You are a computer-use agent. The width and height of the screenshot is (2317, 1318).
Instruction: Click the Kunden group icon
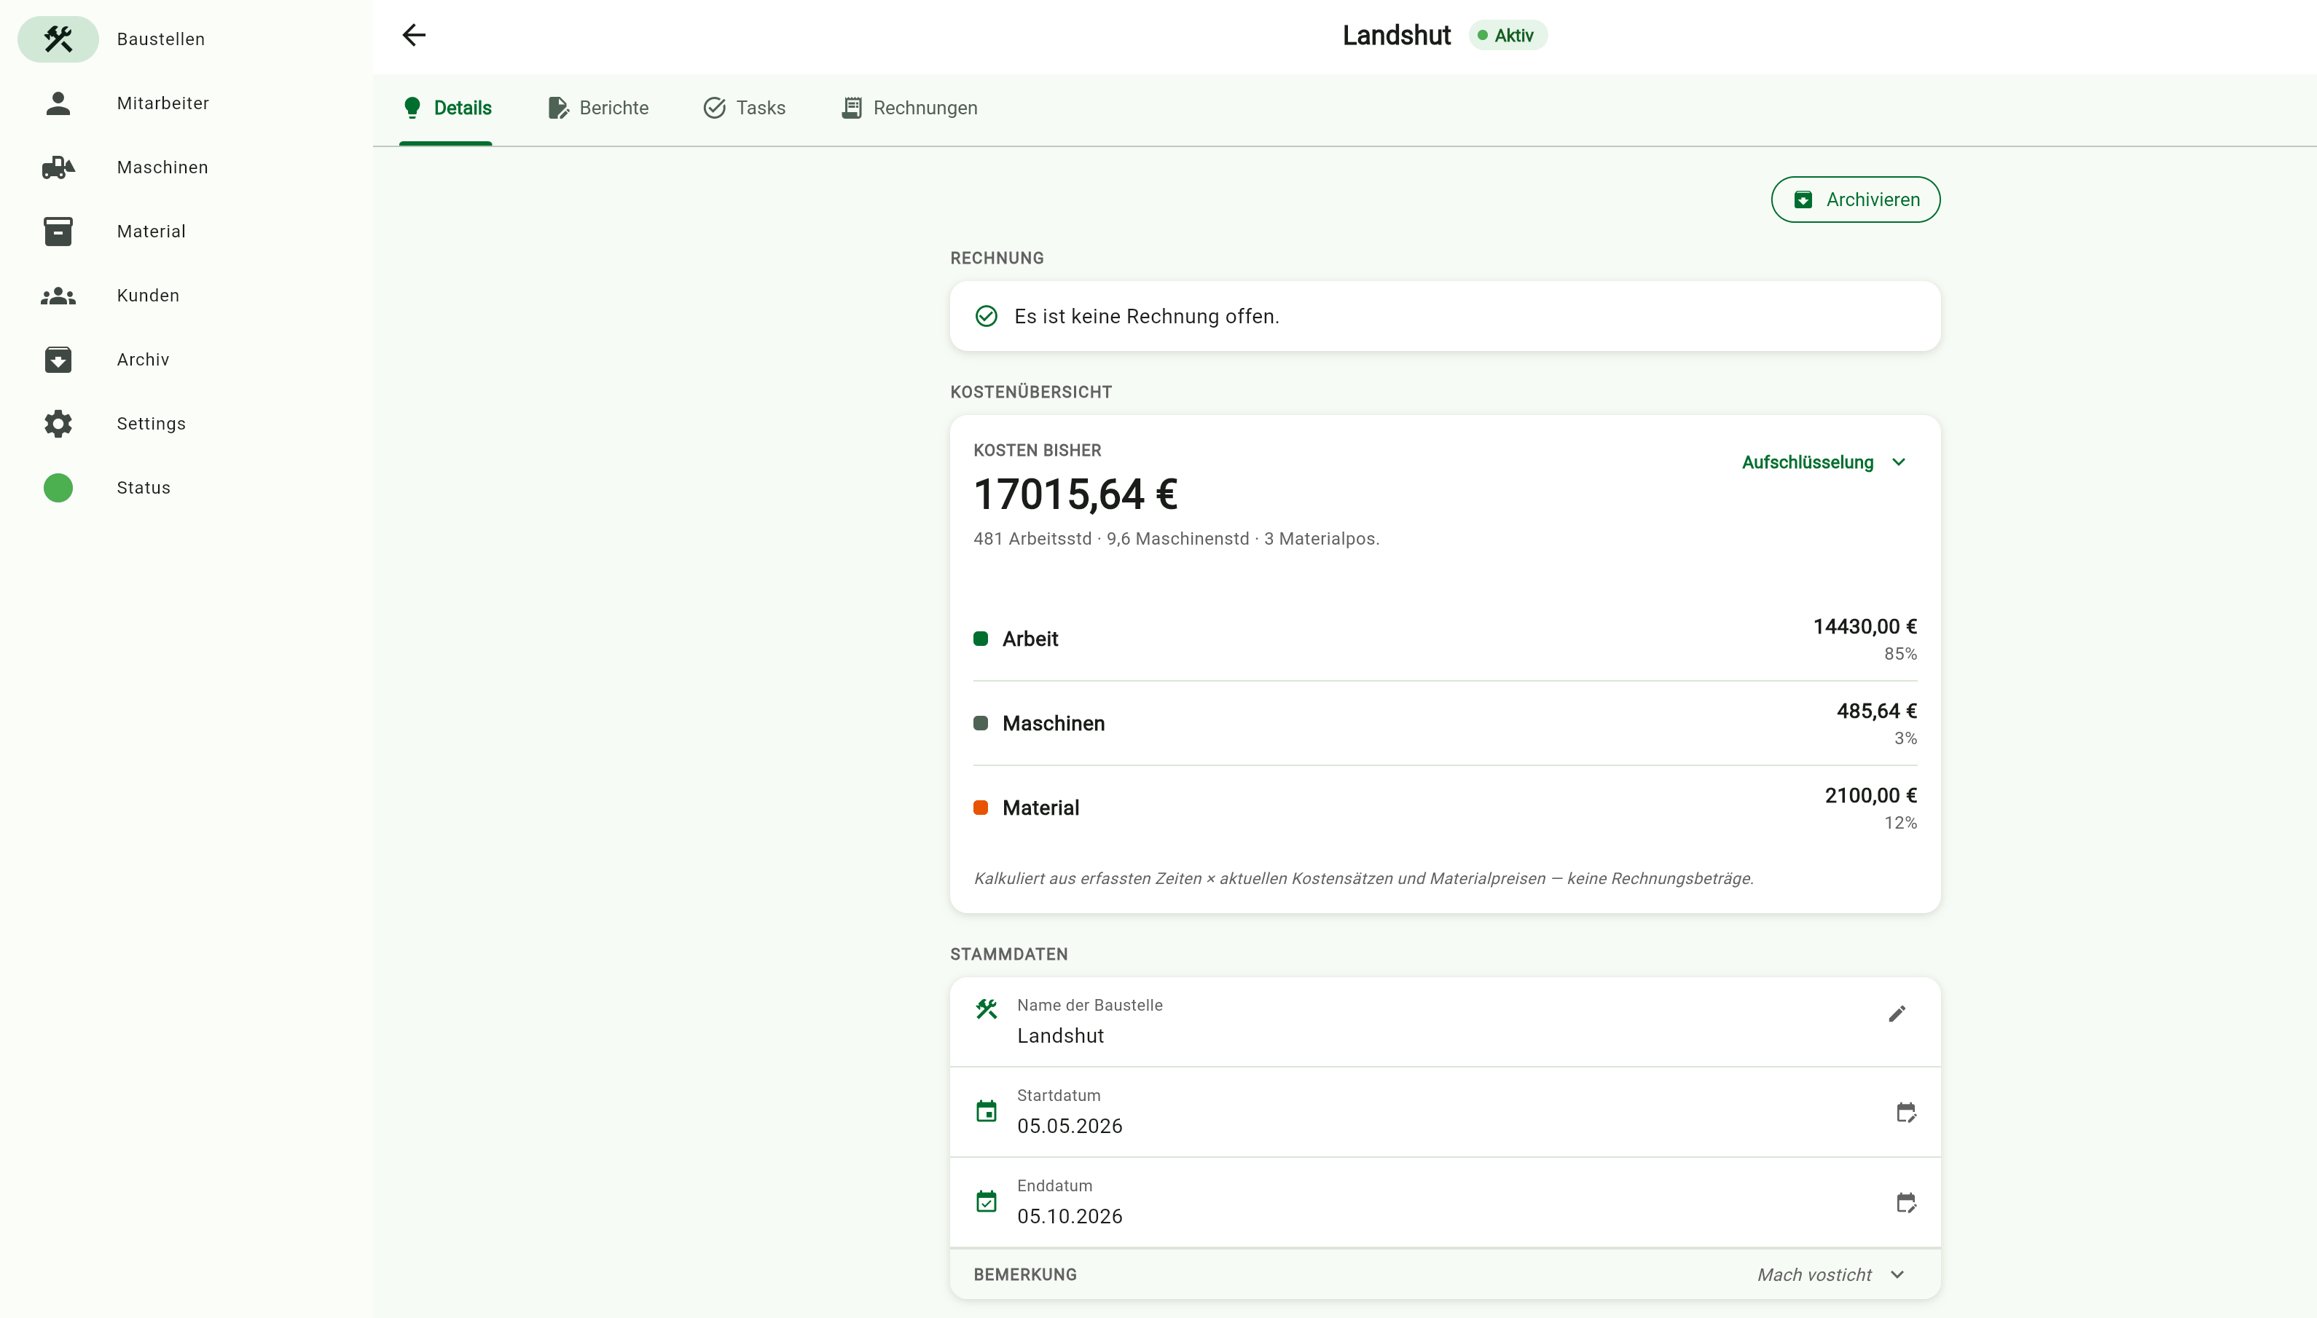click(x=58, y=296)
